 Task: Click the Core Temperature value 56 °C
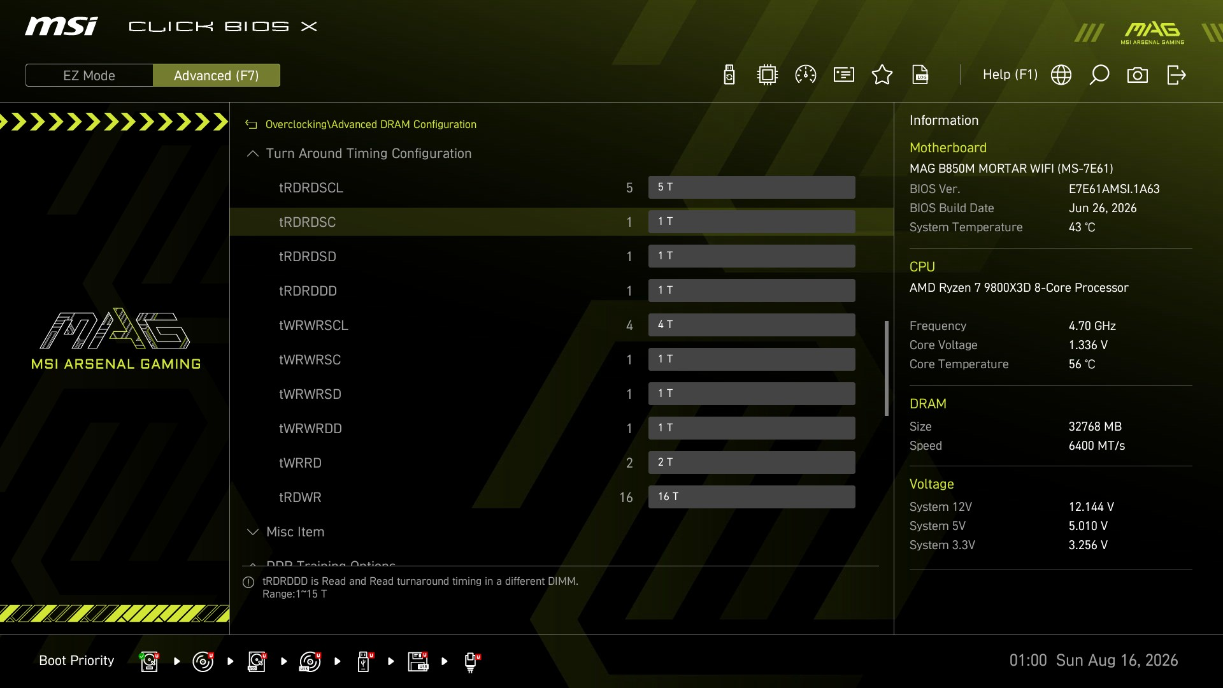click(x=1082, y=364)
